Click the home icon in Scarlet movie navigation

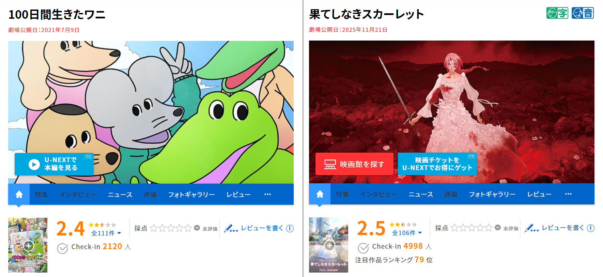pos(320,194)
